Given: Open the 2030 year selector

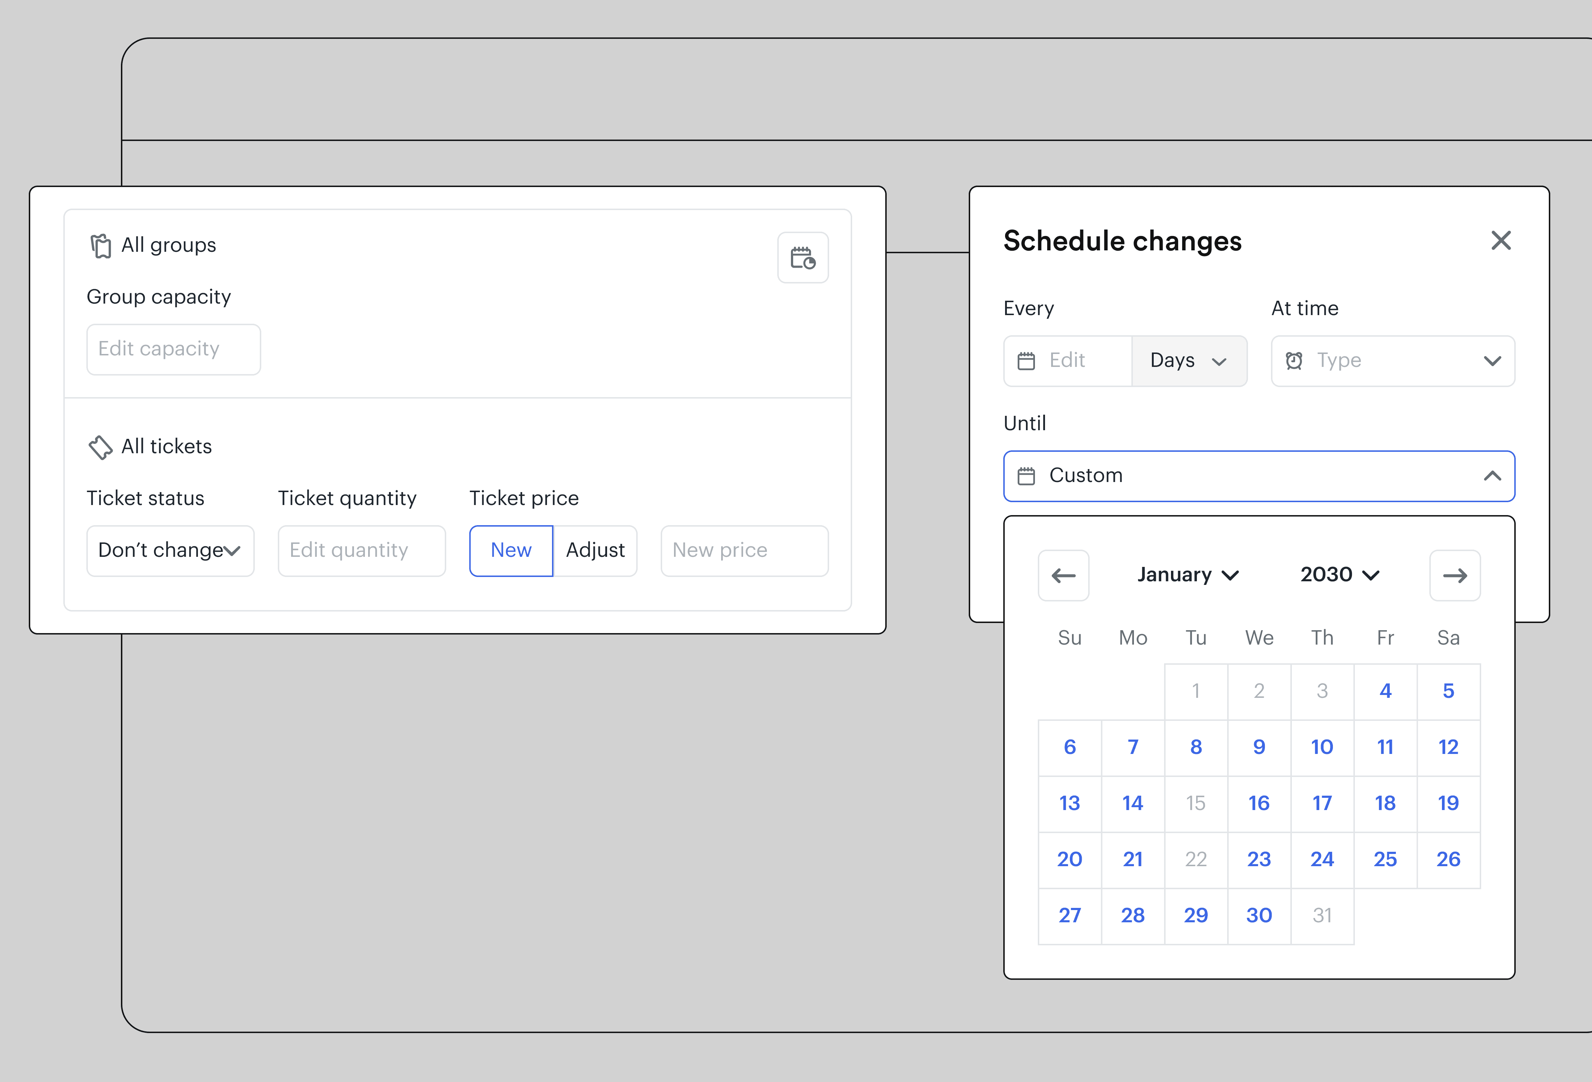Looking at the screenshot, I should [x=1339, y=574].
